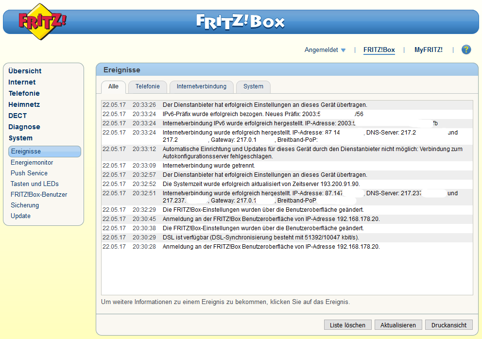
Task: Select Ereignisse in the System submenu
Action: pyautogui.click(x=45, y=152)
